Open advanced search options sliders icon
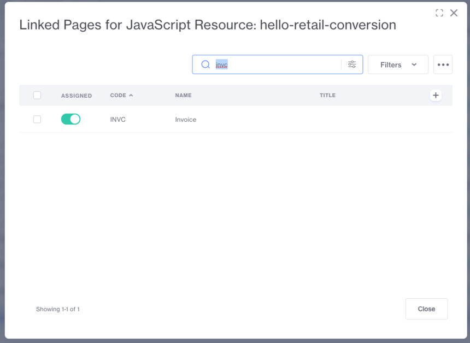Image resolution: width=470 pixels, height=343 pixels. (352, 64)
